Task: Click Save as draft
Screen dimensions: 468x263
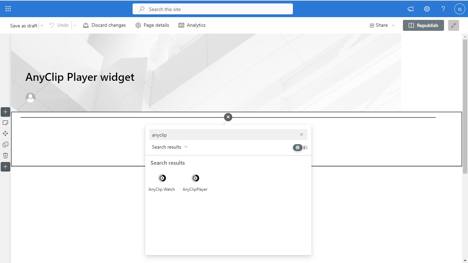Action: click(24, 25)
